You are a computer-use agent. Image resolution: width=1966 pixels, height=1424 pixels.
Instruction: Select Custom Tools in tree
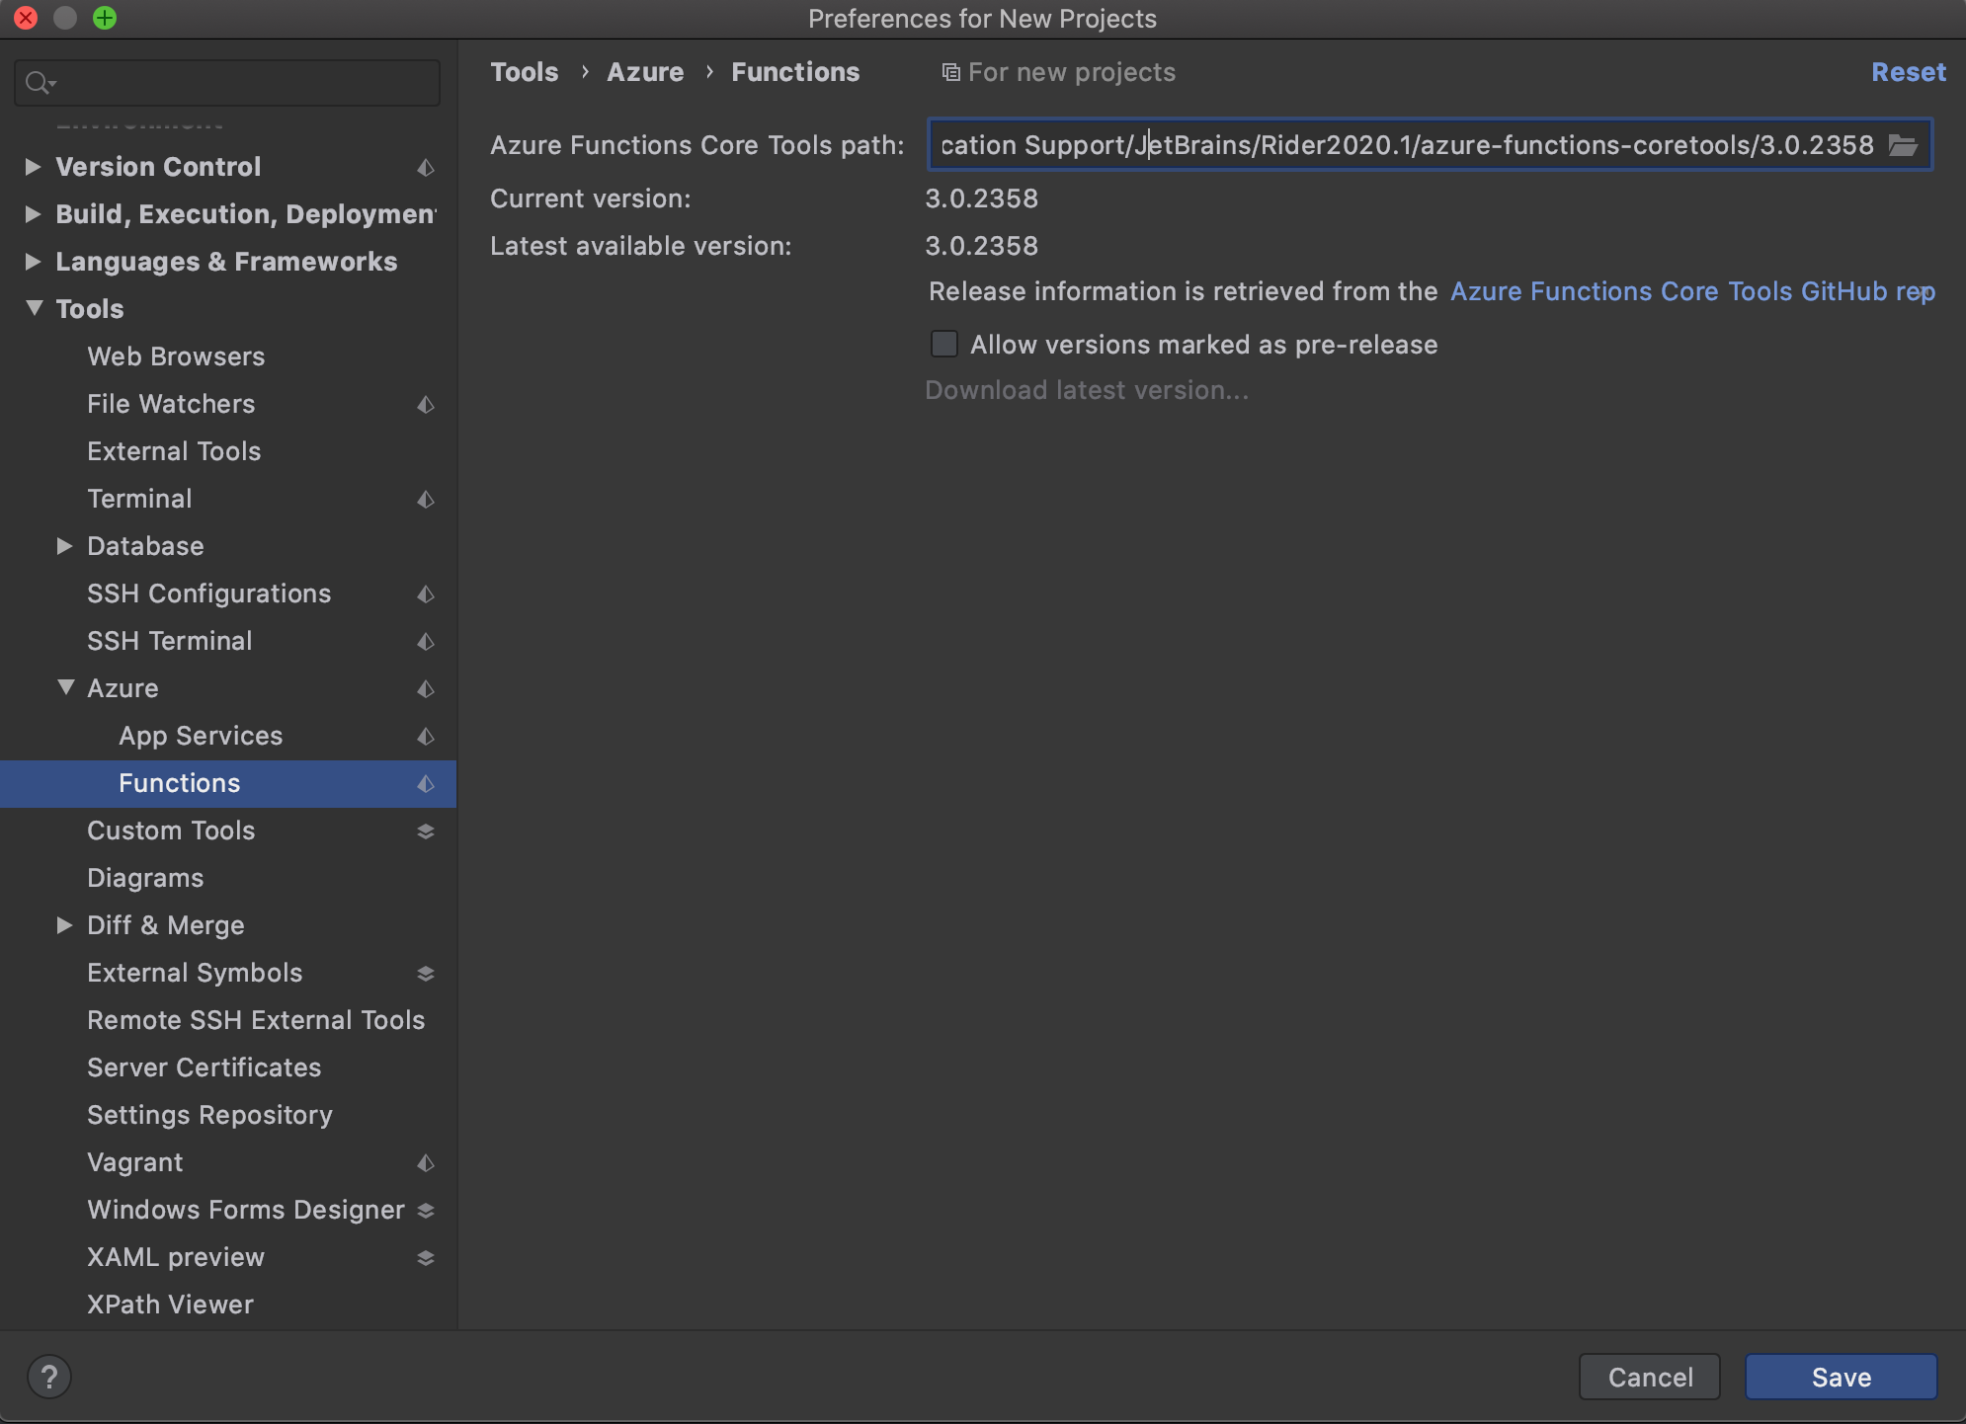(x=171, y=831)
